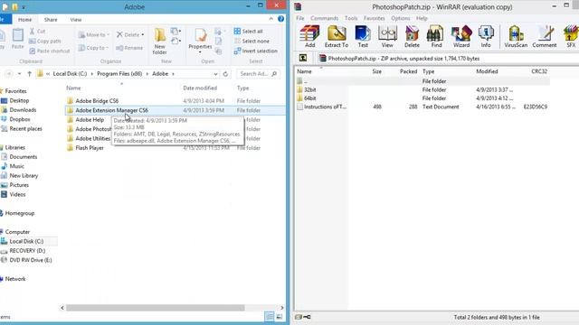Select Adobe Extension Manager CS6 folder
This screenshot has width=579, height=325.
pos(176,110)
